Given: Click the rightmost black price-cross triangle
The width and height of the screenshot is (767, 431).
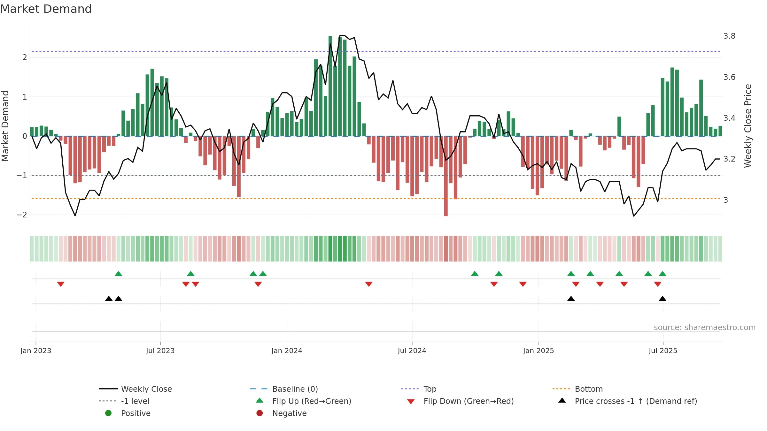Looking at the screenshot, I should pyautogui.click(x=662, y=299).
